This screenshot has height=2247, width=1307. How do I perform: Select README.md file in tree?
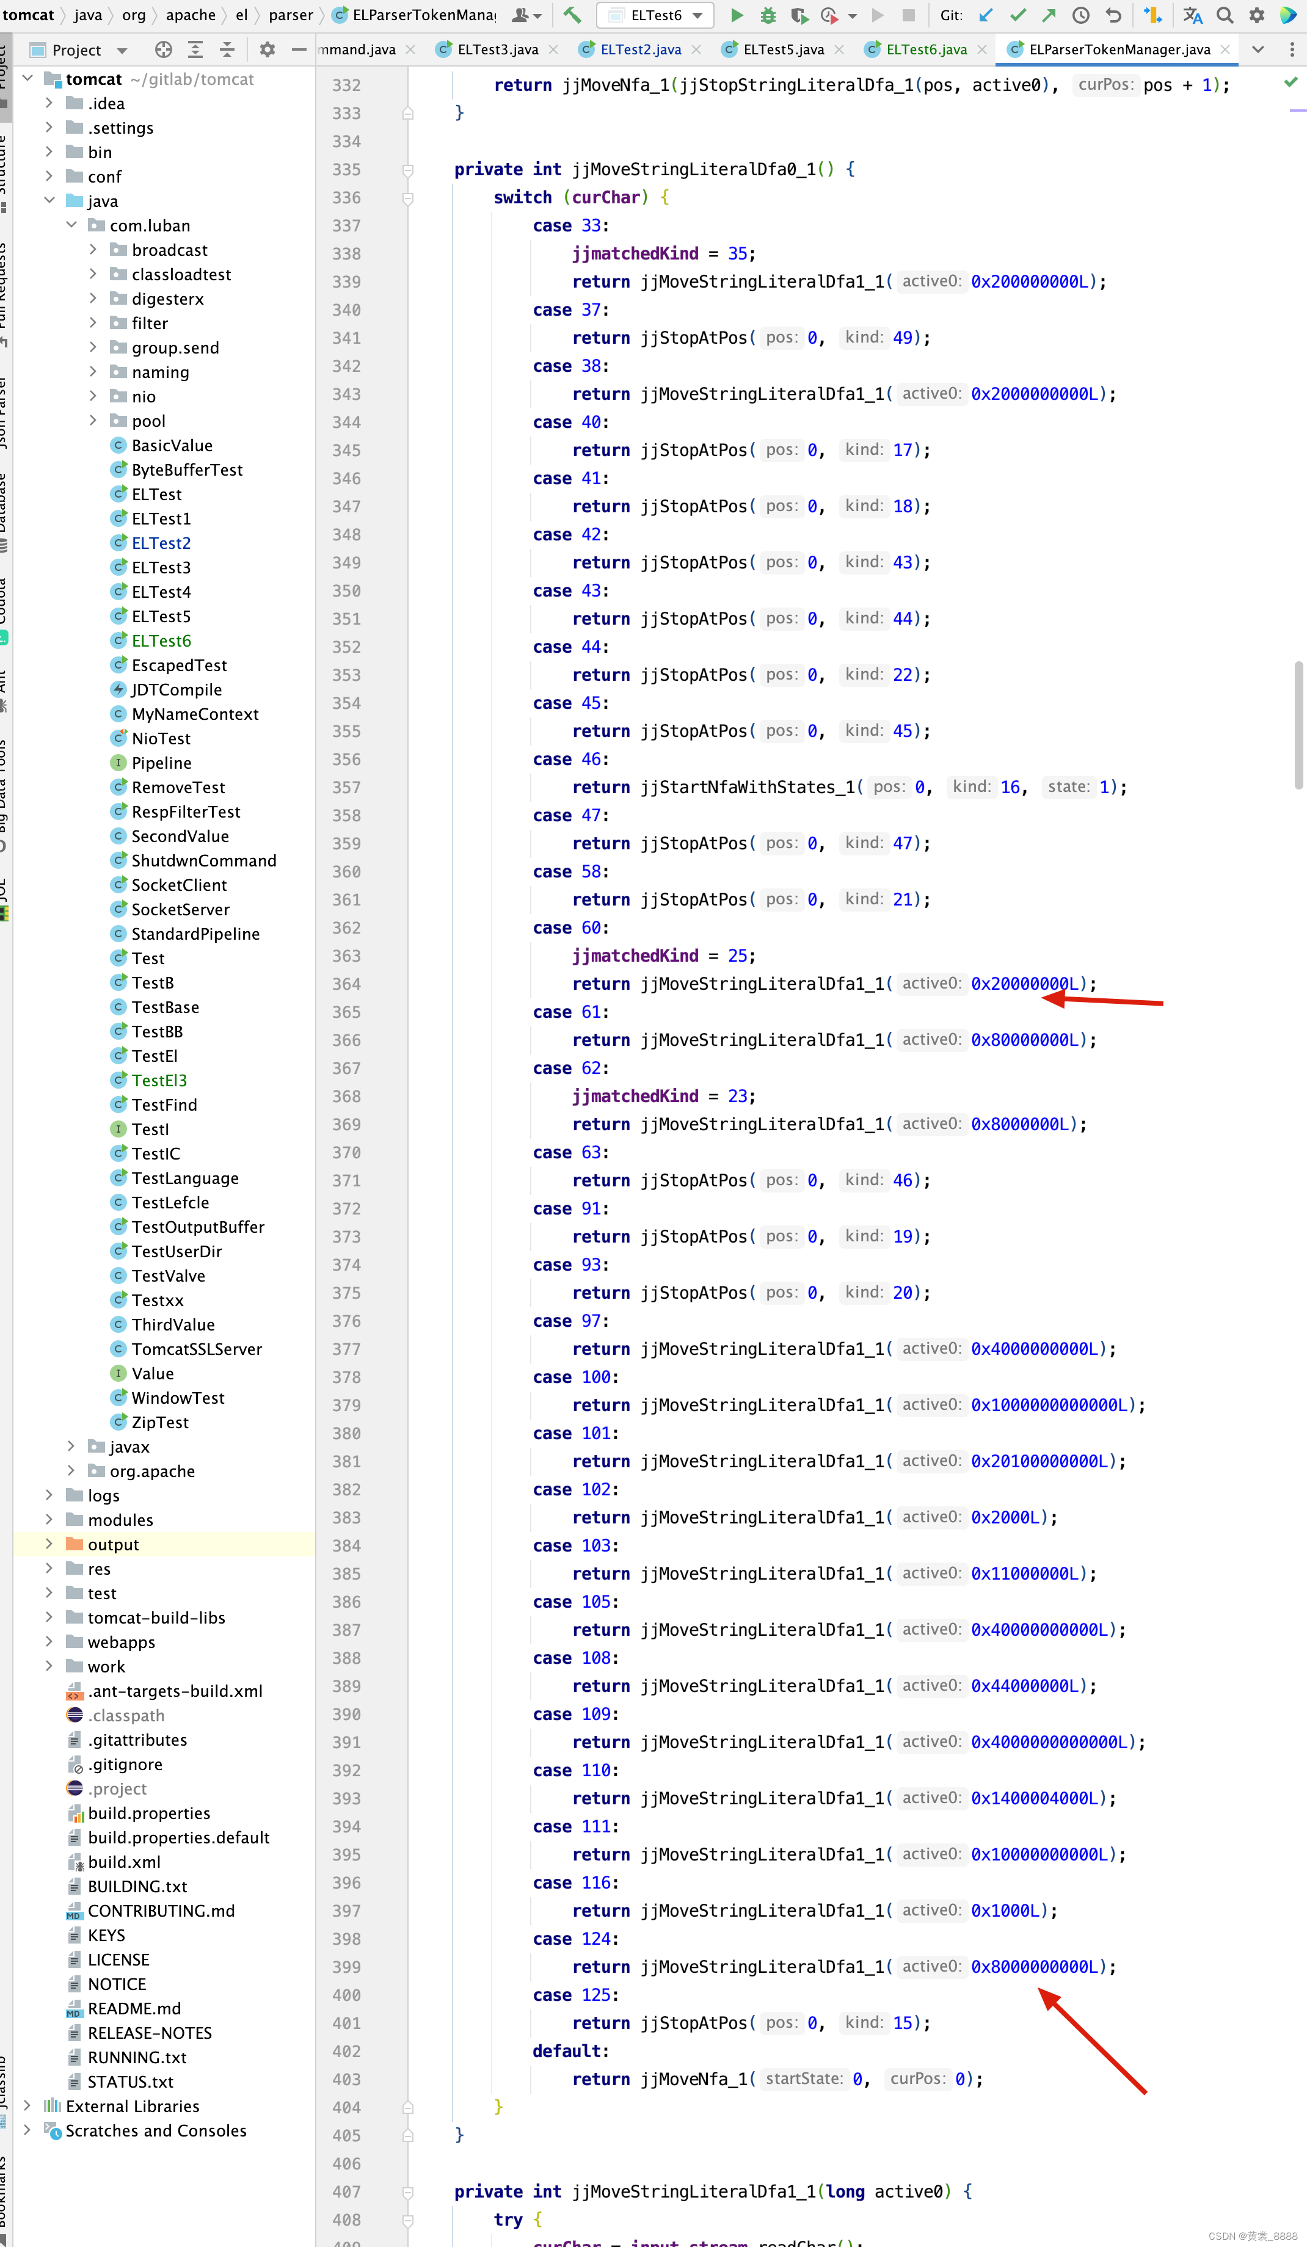[134, 2007]
